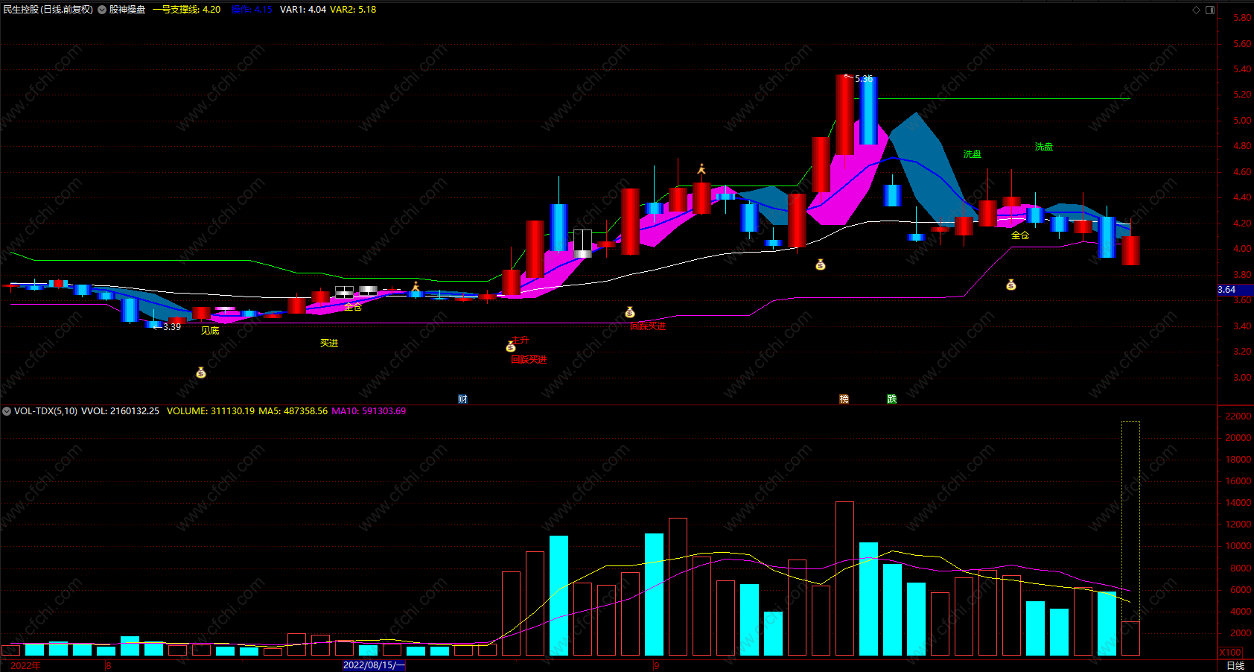Screen dimensions: 1254x672
Task: Click the current price tag 3.64
Action: pos(1235,290)
